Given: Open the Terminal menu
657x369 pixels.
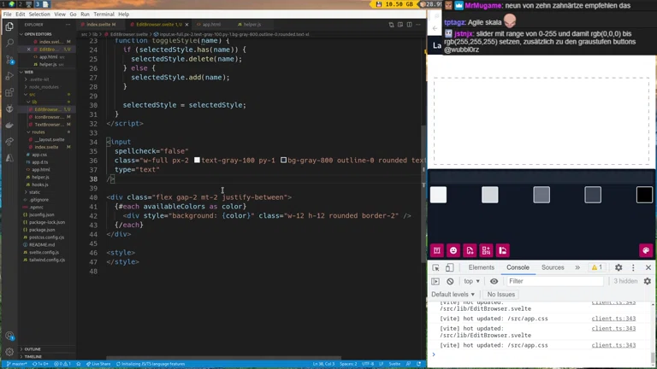Looking at the screenshot, I should 104,15.
